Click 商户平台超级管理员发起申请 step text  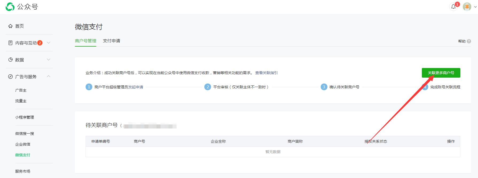[119, 87]
